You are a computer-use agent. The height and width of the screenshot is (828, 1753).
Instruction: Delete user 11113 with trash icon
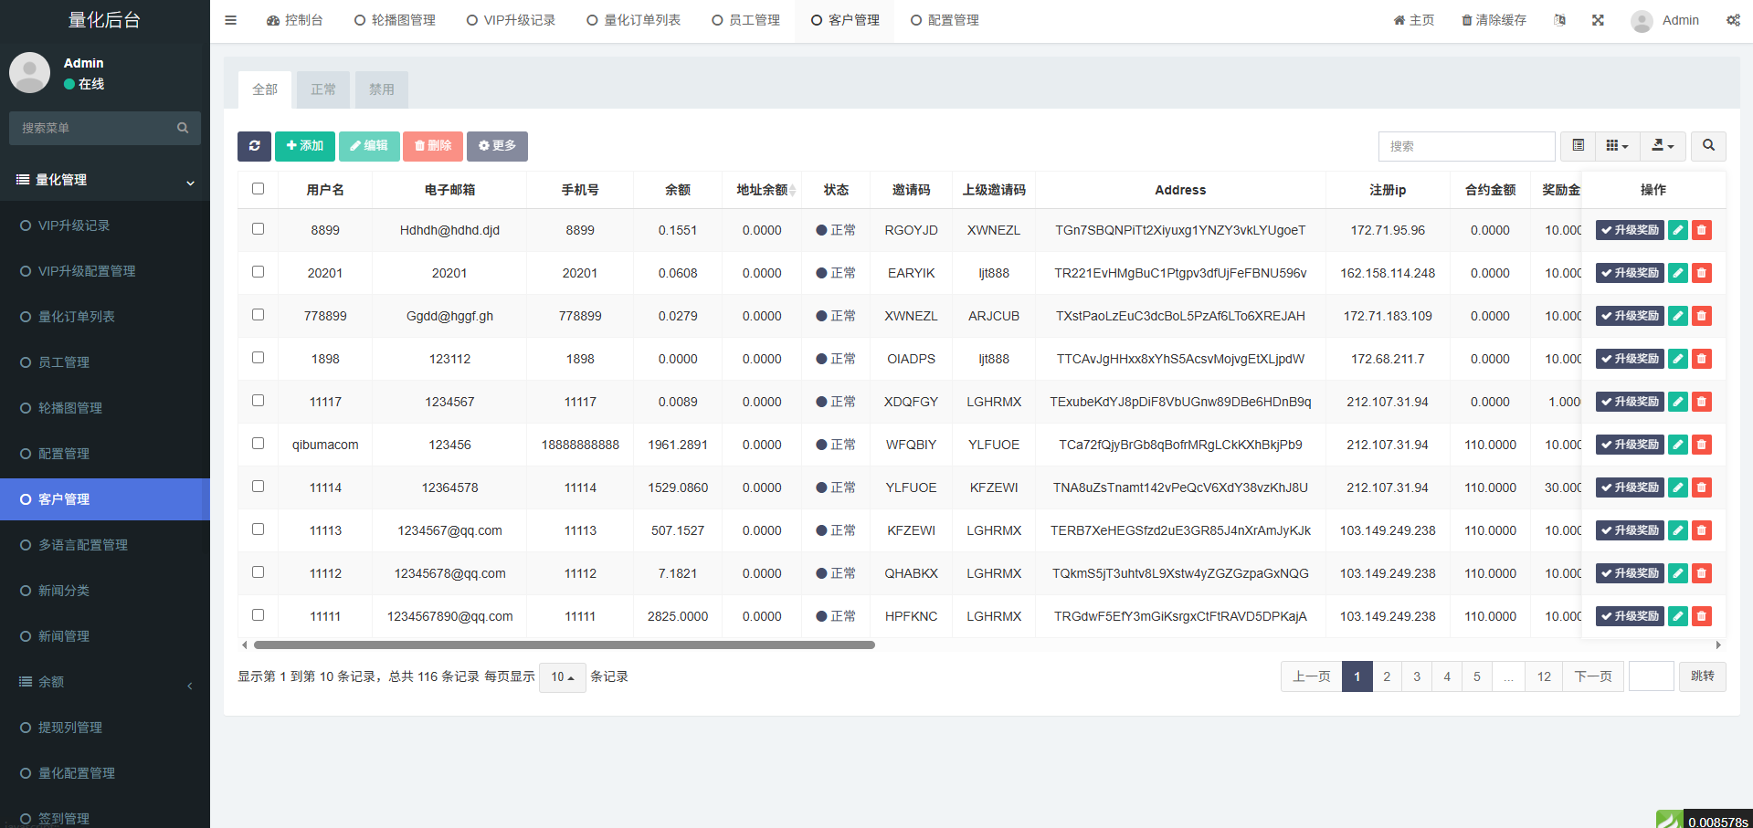click(x=1702, y=530)
